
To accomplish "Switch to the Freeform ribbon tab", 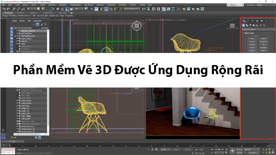I will pyautogui.click(x=20, y=13).
